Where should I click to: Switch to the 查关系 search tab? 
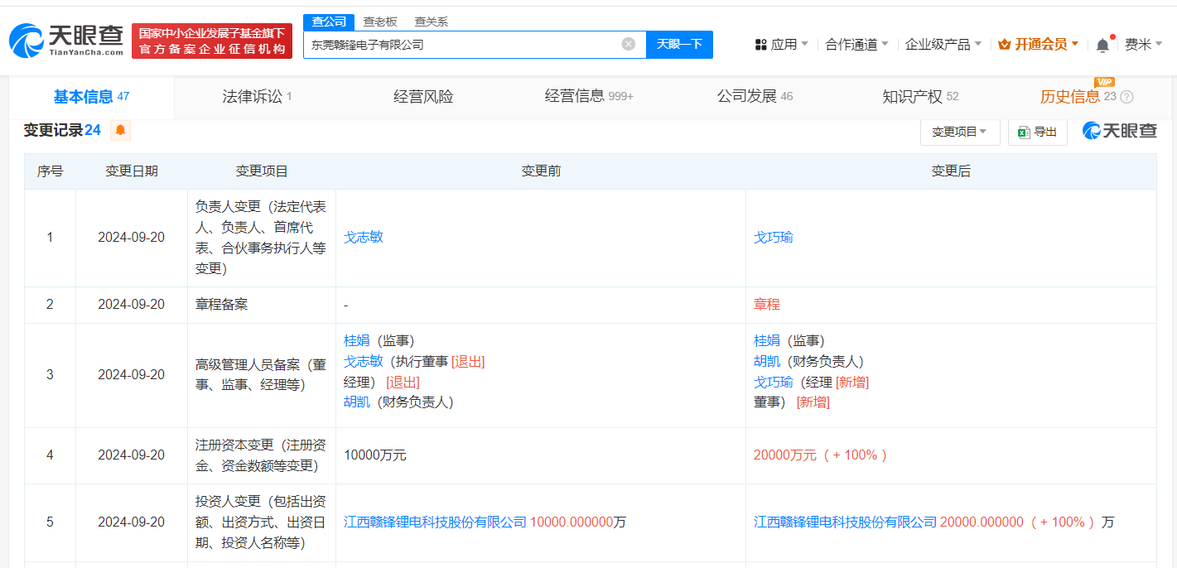pos(431,22)
